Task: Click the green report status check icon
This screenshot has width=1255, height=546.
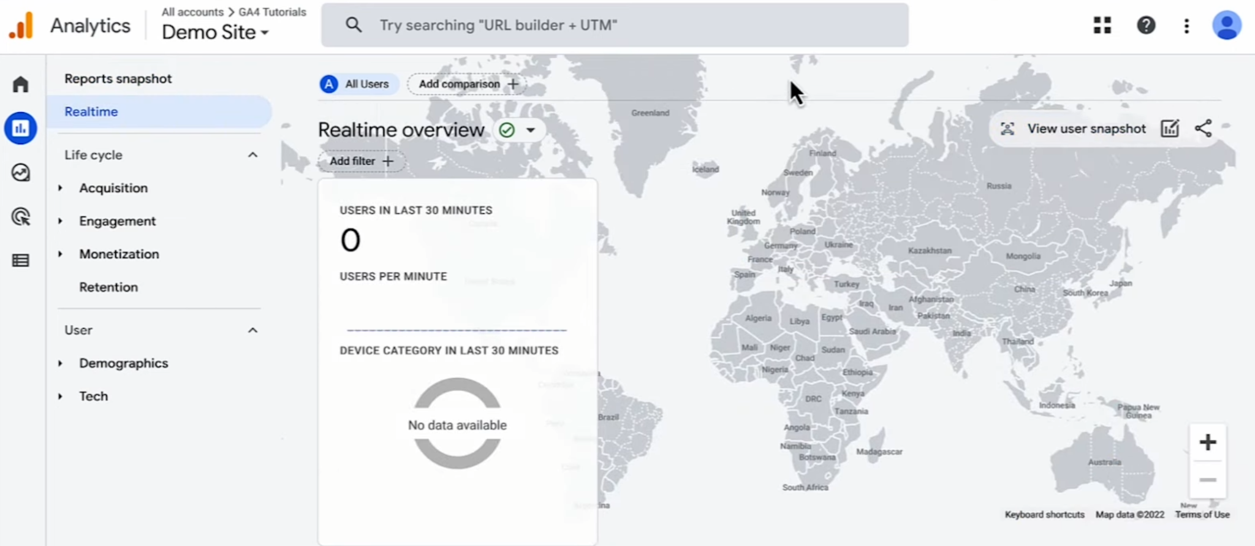Action: click(x=507, y=130)
